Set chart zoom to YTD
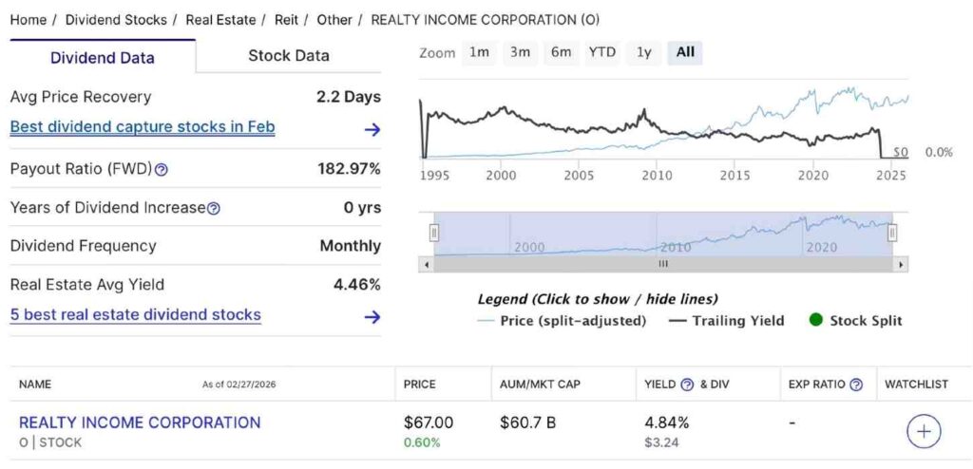This screenshot has height=469, width=973. [x=602, y=53]
